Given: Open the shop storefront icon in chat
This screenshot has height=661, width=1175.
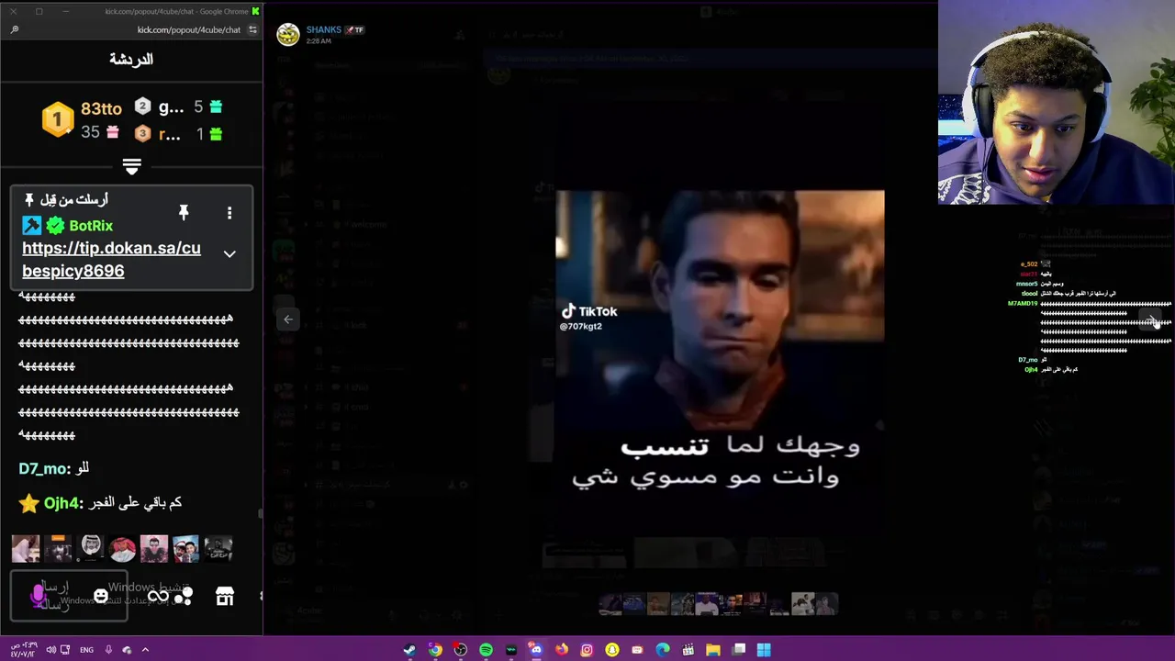Looking at the screenshot, I should coord(225,597).
